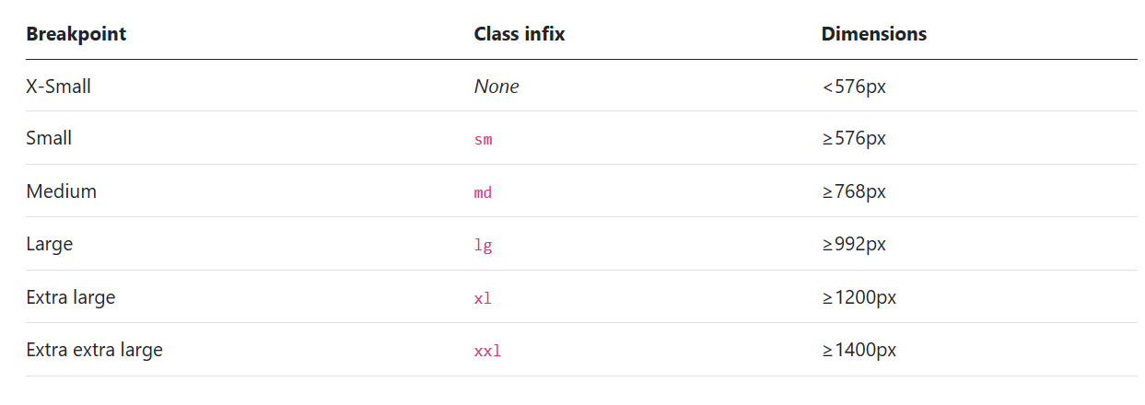Click the md class infix code
Image resolution: width=1145 pixels, height=405 pixels.
click(x=484, y=192)
